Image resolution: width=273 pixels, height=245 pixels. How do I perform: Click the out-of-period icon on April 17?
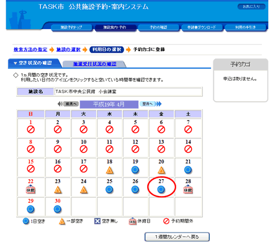pyautogui.click(x=84, y=169)
